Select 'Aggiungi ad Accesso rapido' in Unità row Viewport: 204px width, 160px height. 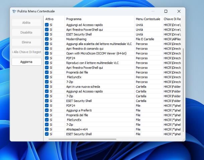click(x=84, y=25)
